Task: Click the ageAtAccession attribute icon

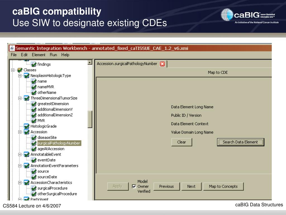Action: 34,149
